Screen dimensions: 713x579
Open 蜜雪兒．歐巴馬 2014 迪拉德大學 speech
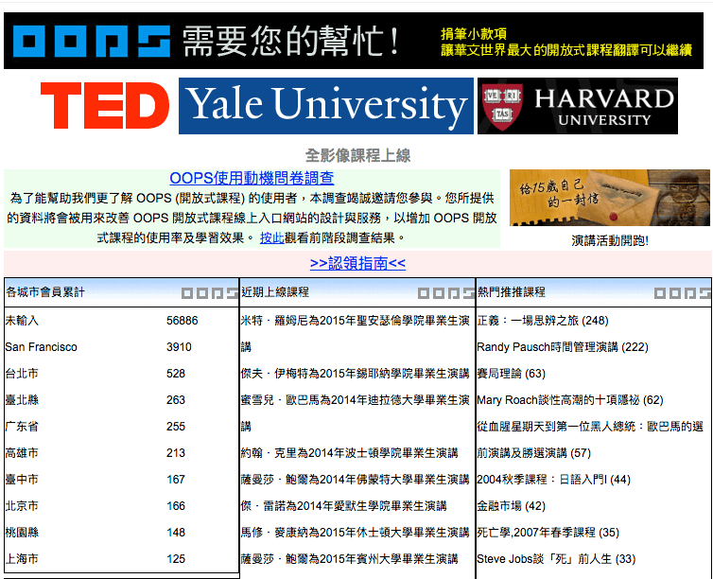point(356,413)
